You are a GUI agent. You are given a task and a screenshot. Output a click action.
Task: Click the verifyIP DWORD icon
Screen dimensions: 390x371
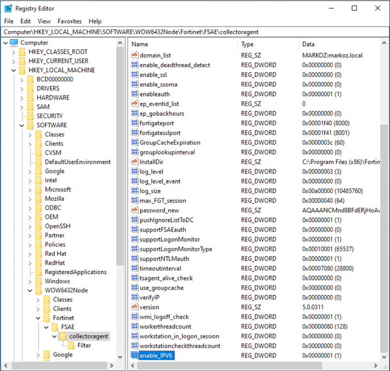(x=135, y=297)
